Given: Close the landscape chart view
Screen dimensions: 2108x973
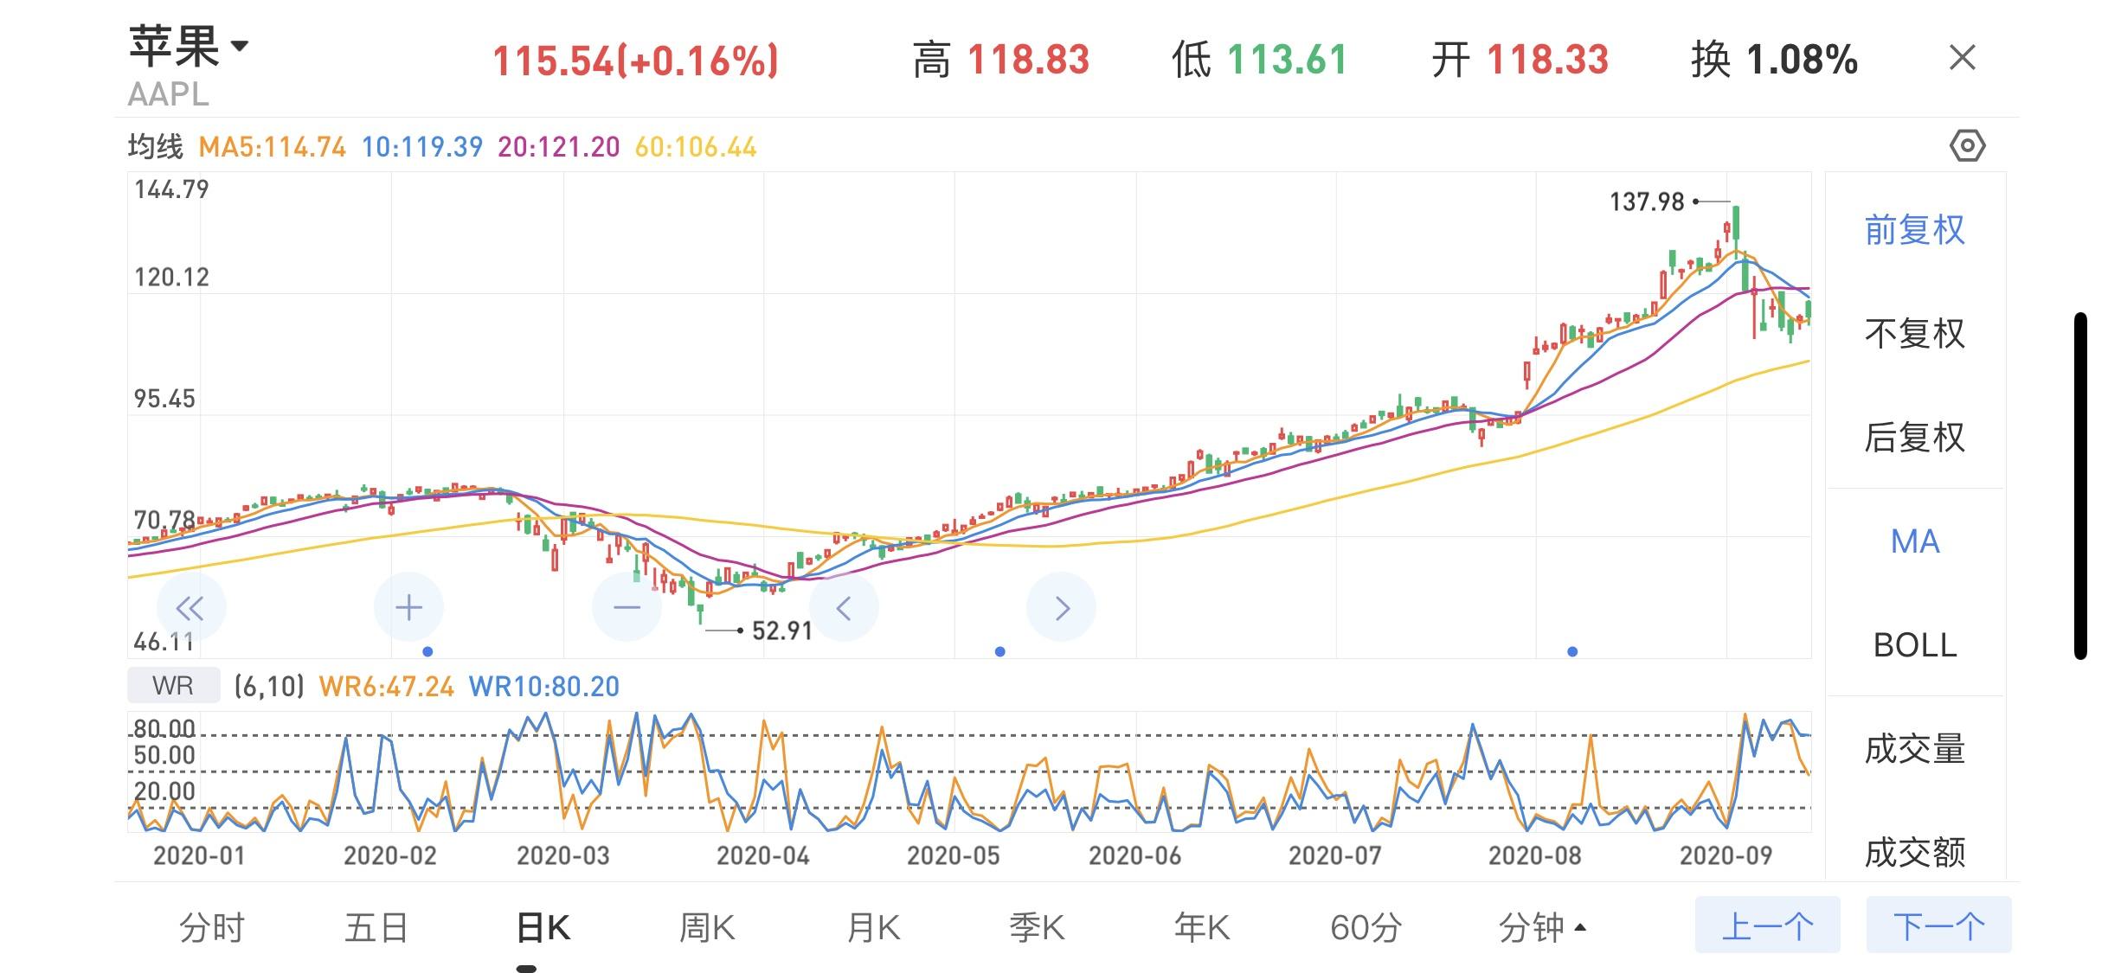Looking at the screenshot, I should click(1962, 58).
